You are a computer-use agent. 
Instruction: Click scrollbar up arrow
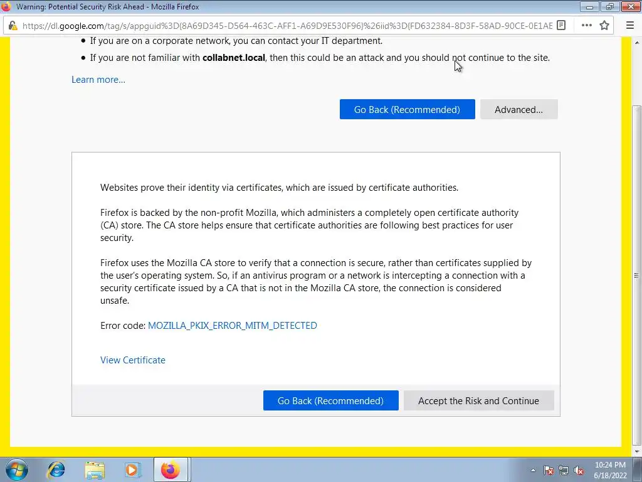[637, 42]
